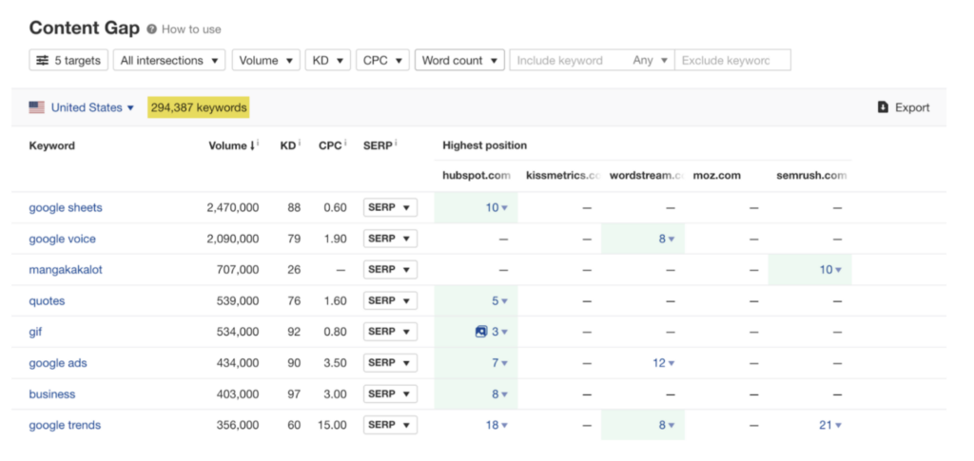974x461 pixels.
Task: Open the 5 targets settings button
Action: click(68, 60)
